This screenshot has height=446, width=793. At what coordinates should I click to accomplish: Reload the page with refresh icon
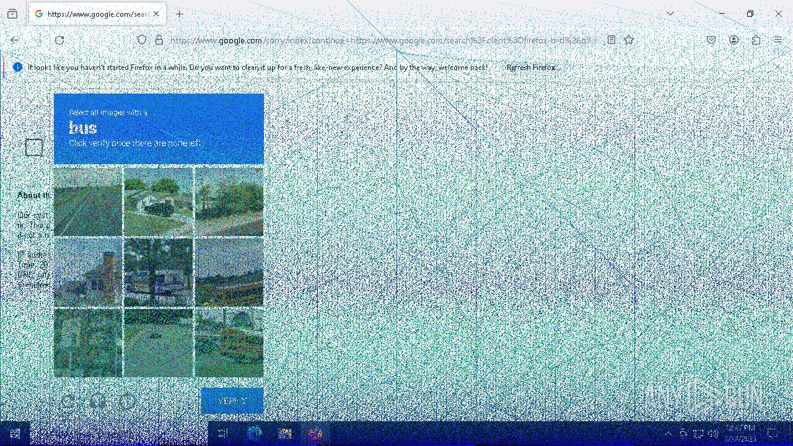click(x=59, y=40)
